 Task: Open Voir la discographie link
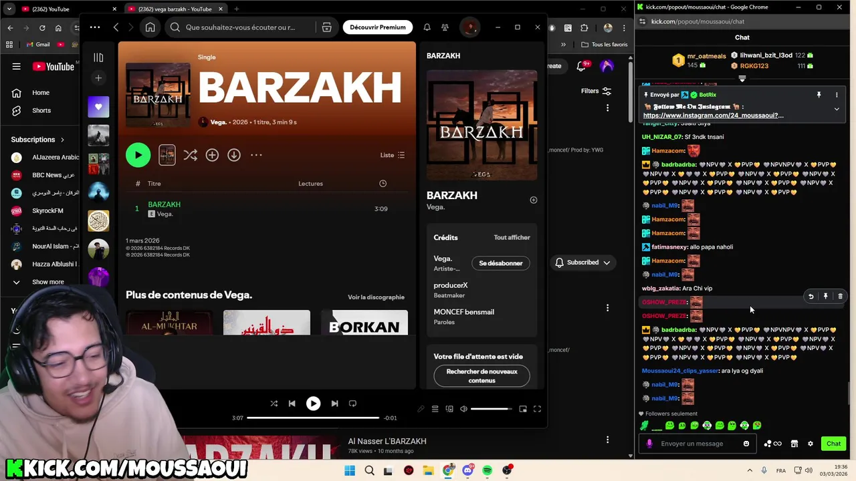376,297
